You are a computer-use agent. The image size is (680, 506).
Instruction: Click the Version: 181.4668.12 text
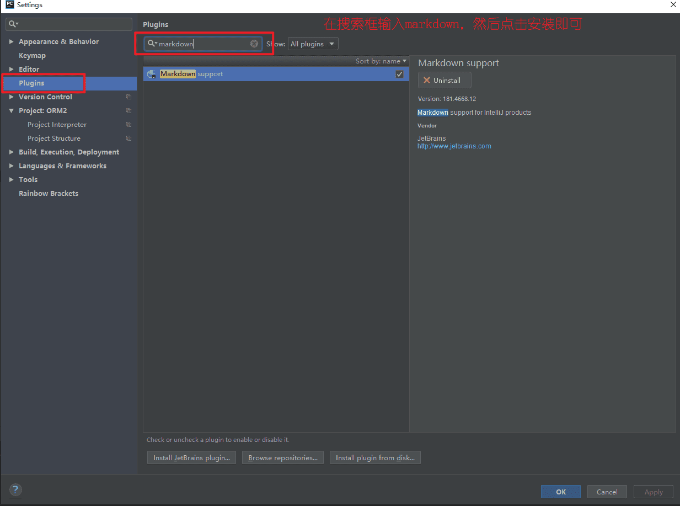point(447,99)
